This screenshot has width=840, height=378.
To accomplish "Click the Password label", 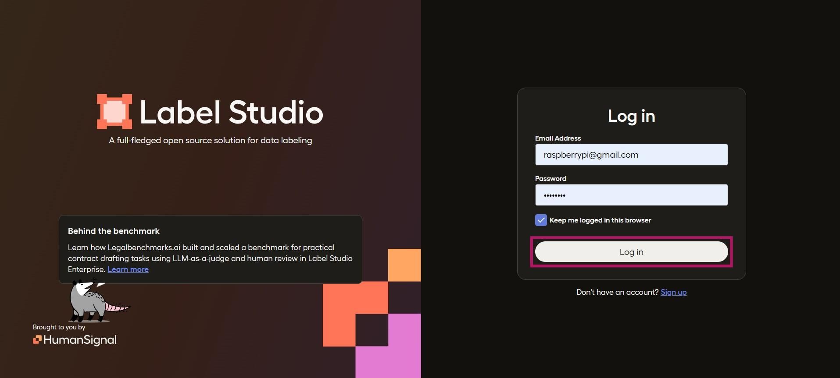I will point(550,178).
